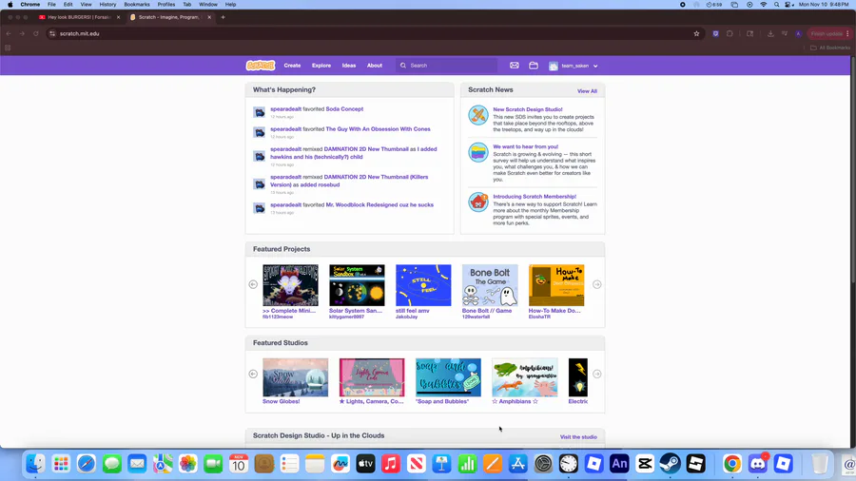Open Amphibians studio thumbnail
This screenshot has width=856, height=481.
pos(525,377)
